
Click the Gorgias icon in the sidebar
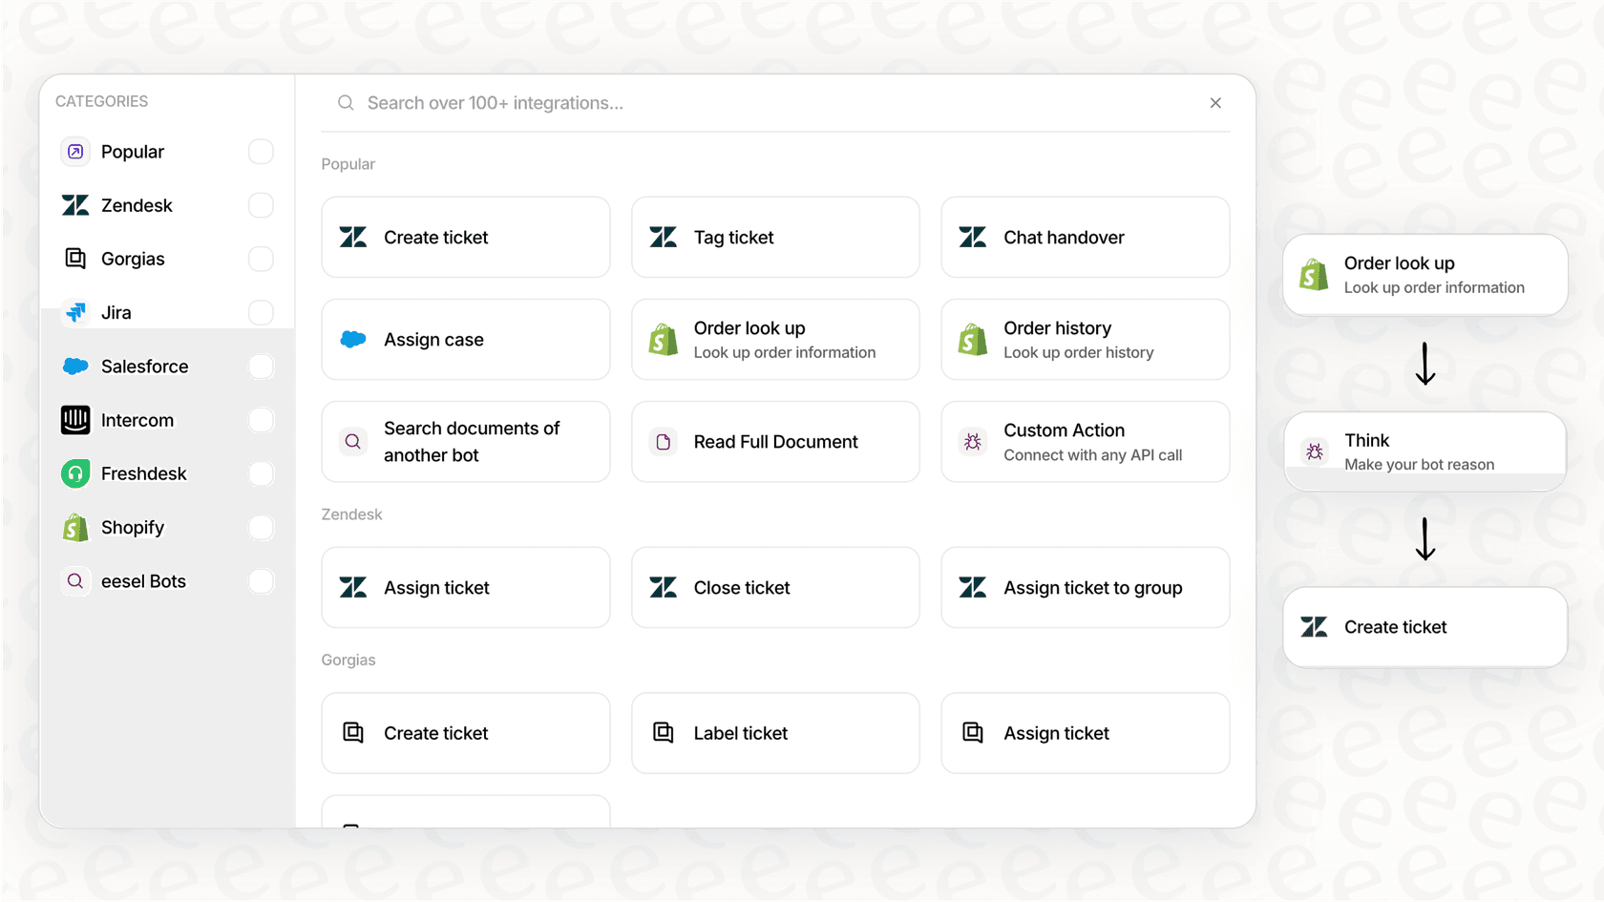[x=74, y=259]
